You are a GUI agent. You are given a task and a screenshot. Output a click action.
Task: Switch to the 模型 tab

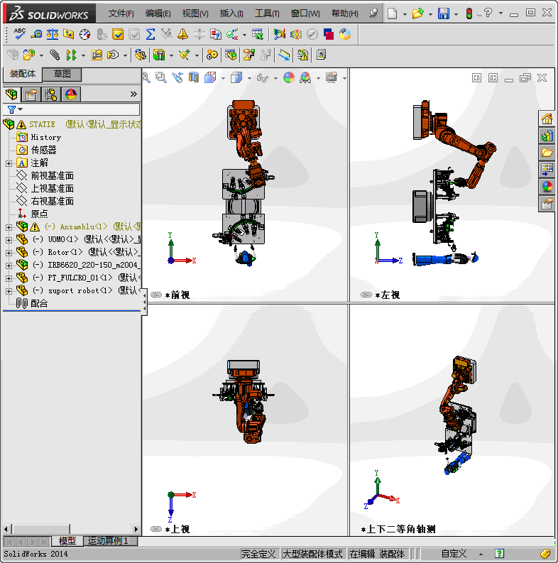point(67,541)
